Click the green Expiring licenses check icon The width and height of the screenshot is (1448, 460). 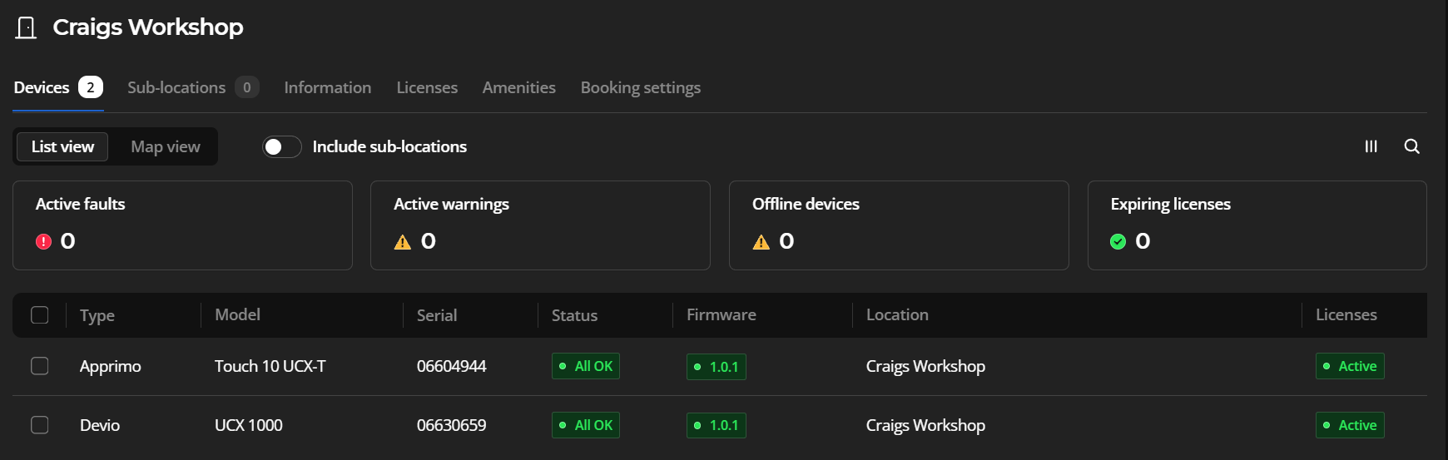click(1118, 241)
